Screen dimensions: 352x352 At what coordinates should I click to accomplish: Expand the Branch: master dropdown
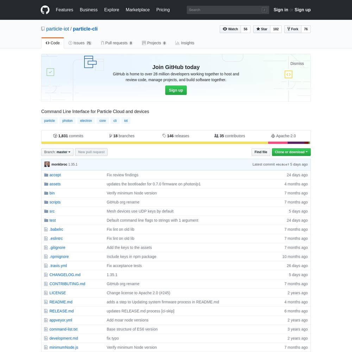point(57,152)
